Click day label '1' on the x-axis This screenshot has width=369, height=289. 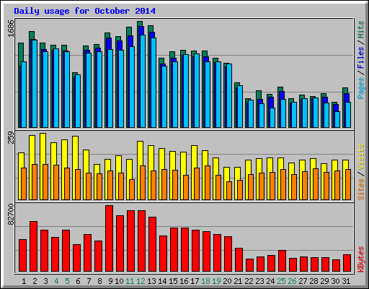tap(24, 281)
